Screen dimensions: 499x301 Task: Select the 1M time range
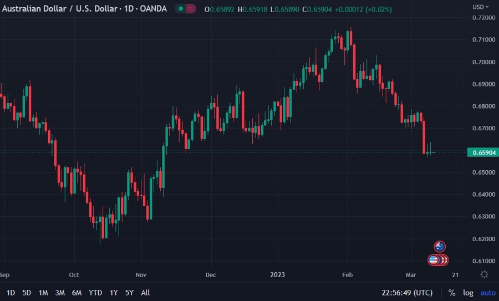click(x=43, y=293)
